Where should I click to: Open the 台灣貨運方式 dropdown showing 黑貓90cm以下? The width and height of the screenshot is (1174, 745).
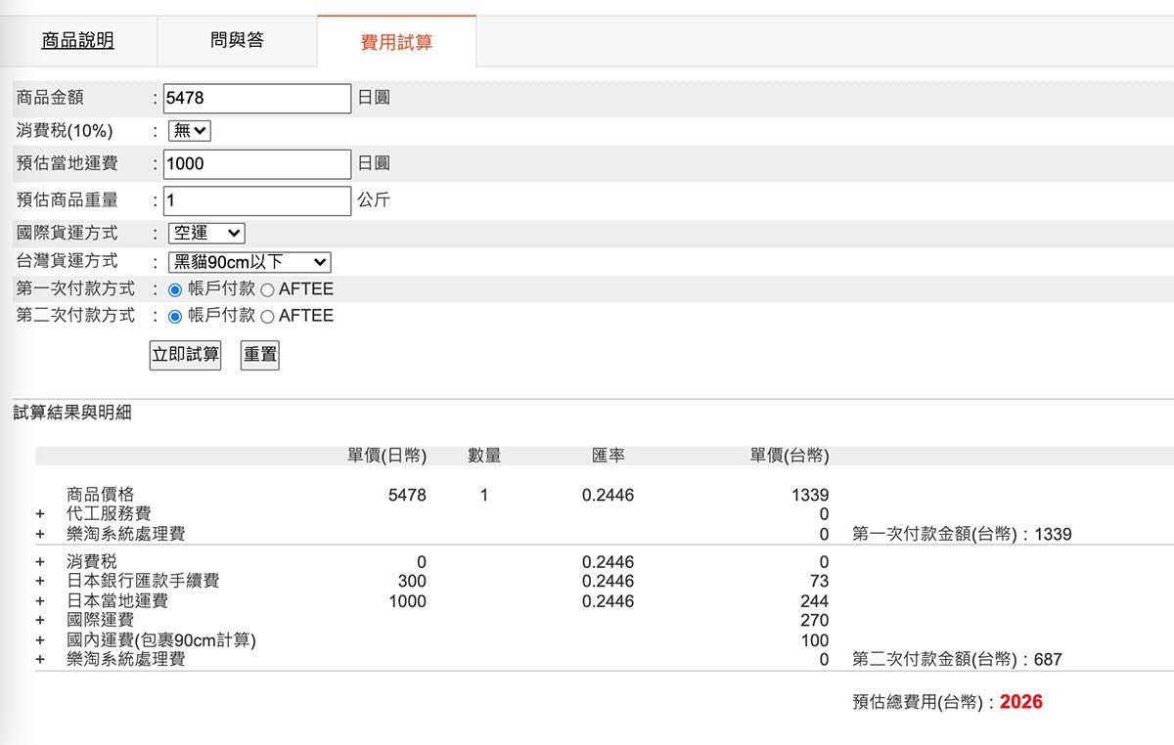(249, 262)
